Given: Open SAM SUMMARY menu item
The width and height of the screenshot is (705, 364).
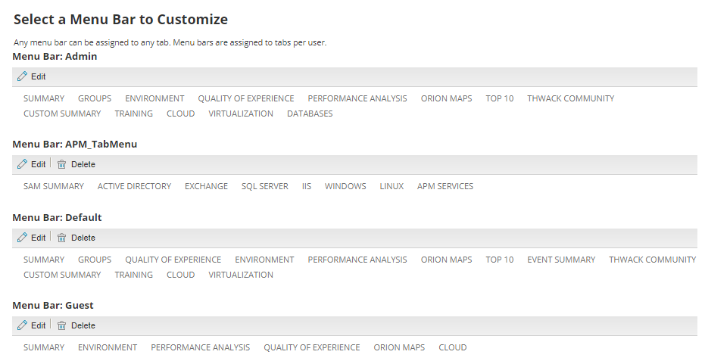Looking at the screenshot, I should (53, 186).
